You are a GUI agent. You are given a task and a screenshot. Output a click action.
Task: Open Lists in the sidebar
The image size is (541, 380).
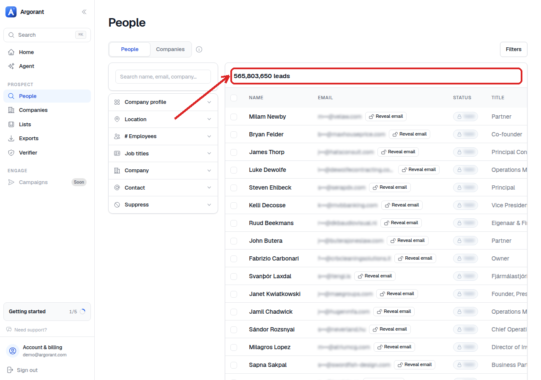[47, 125]
